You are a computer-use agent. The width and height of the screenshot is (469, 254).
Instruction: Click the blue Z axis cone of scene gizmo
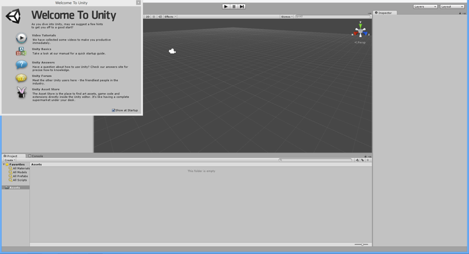click(365, 33)
